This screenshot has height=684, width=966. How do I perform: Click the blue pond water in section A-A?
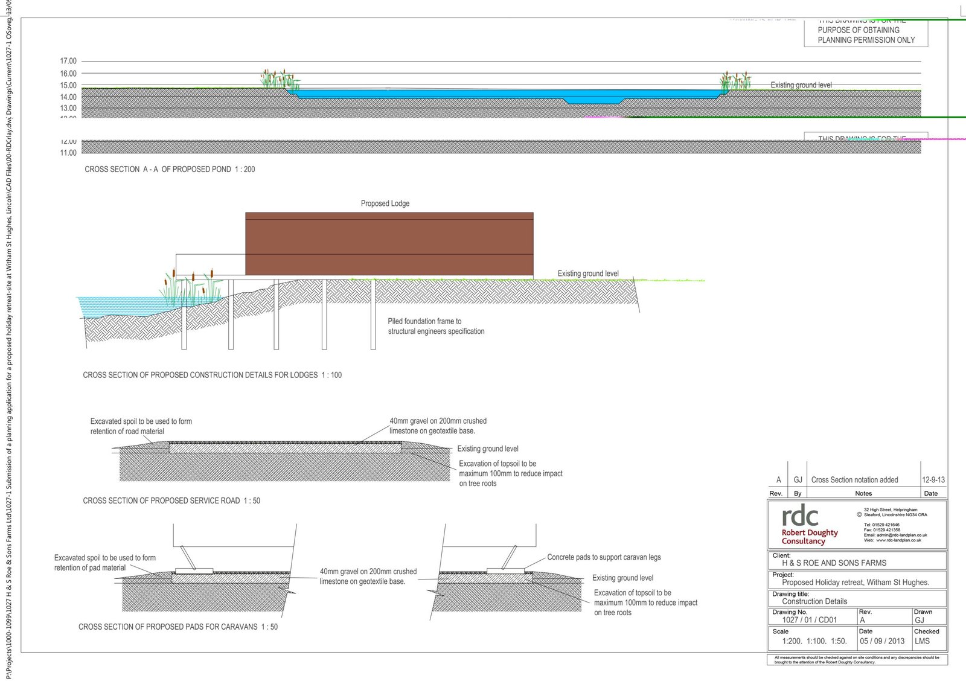pos(483,94)
